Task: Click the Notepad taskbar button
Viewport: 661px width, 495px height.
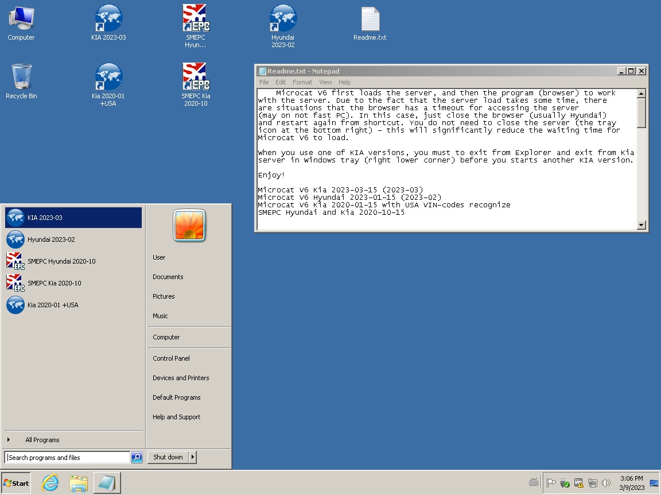Action: pyautogui.click(x=107, y=483)
